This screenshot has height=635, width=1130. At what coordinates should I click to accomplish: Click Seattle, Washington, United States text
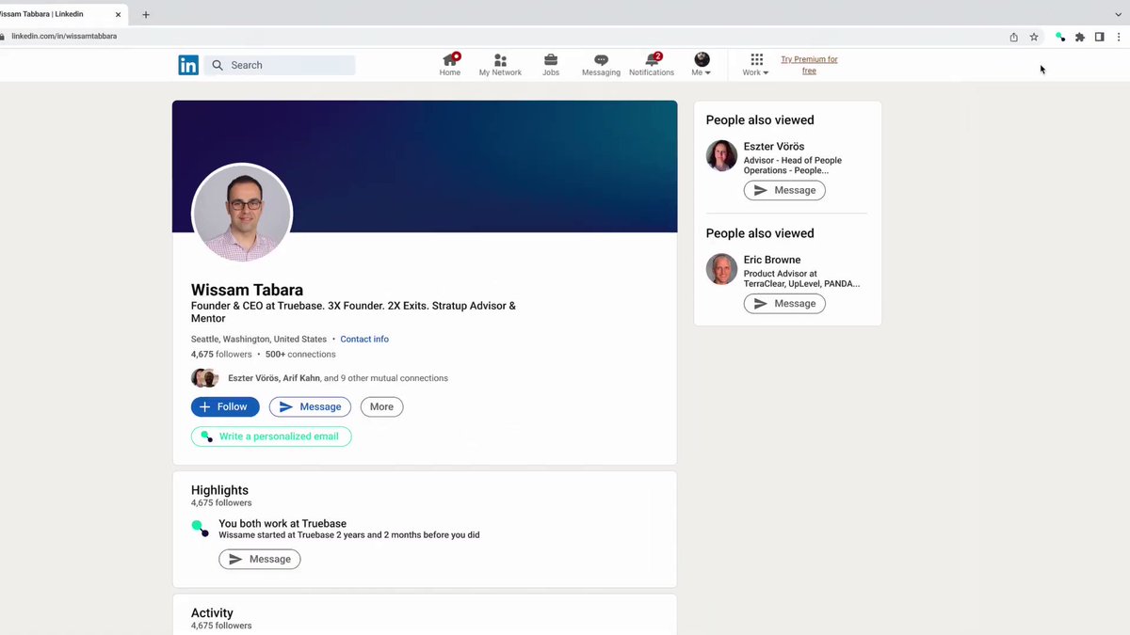click(259, 339)
